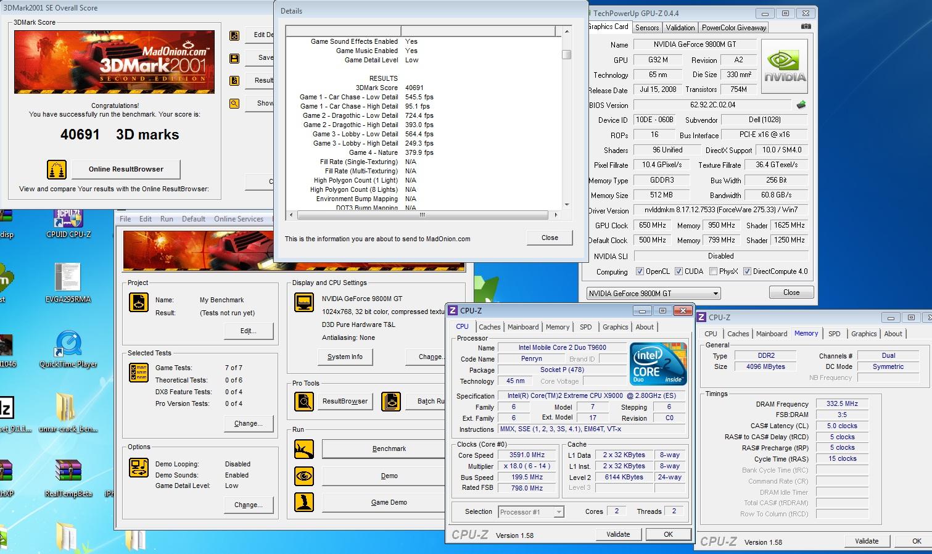Open unrar-crack_ben desktop folder

(x=68, y=413)
